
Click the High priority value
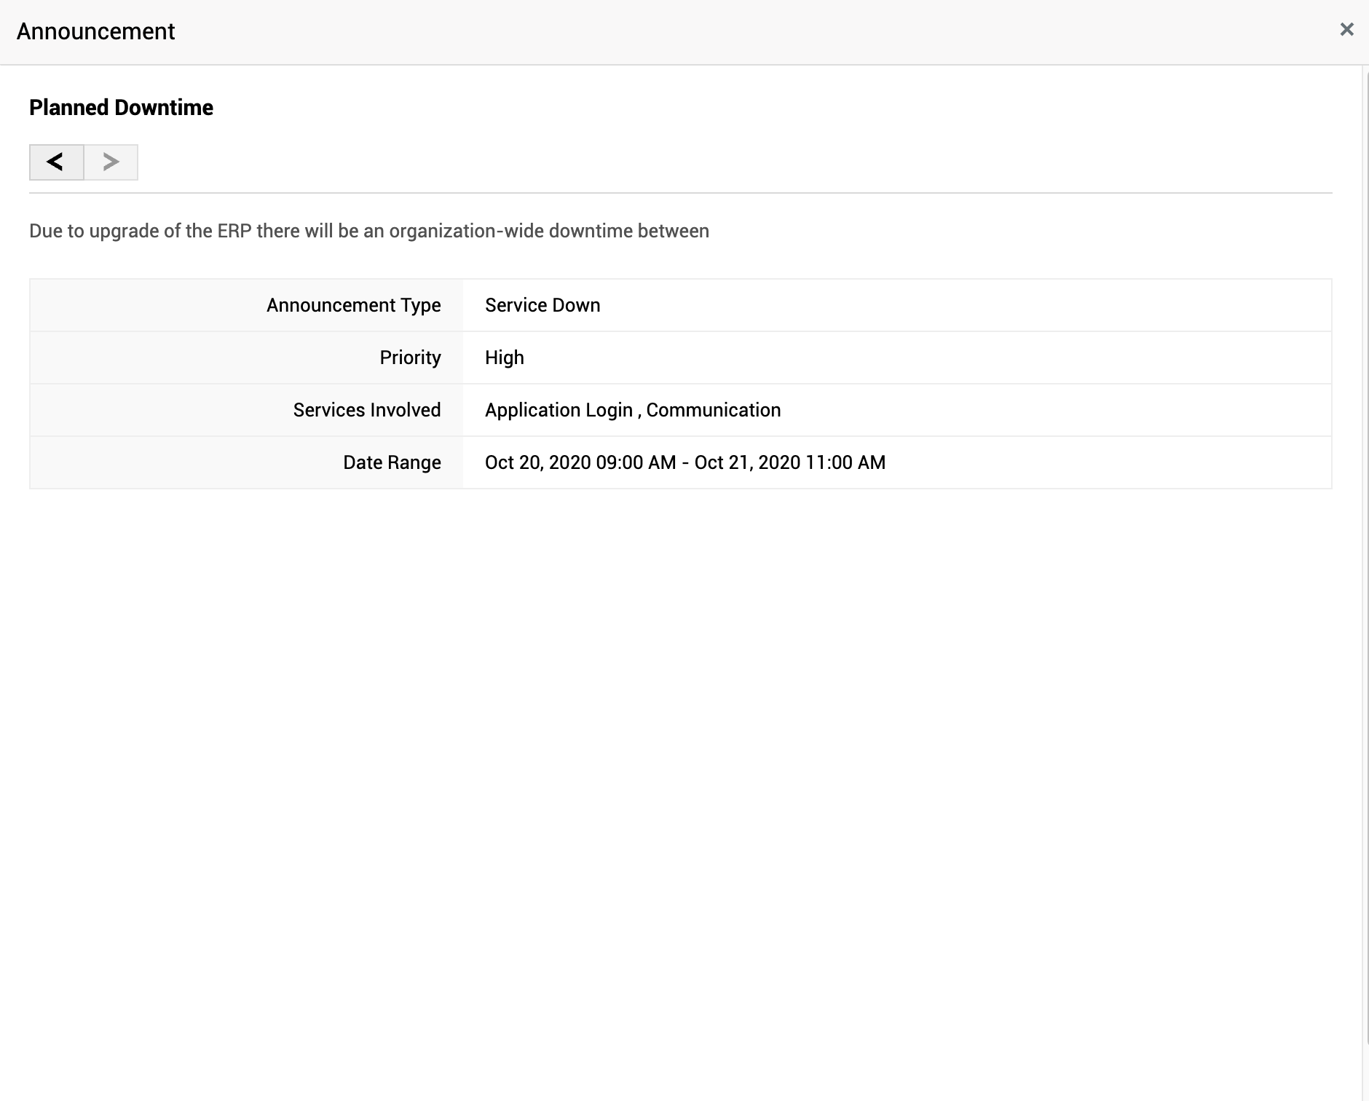(x=505, y=358)
